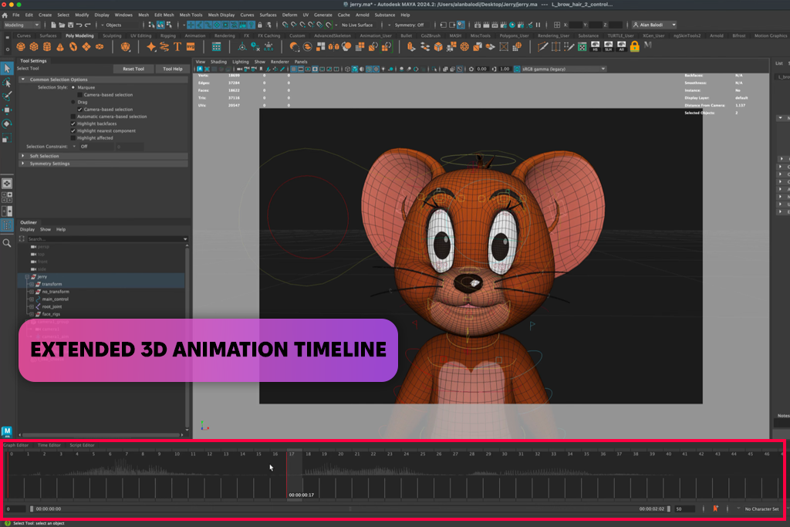Create a polygon cone from the shelf
Screen dimensions: 790x527
coord(60,47)
